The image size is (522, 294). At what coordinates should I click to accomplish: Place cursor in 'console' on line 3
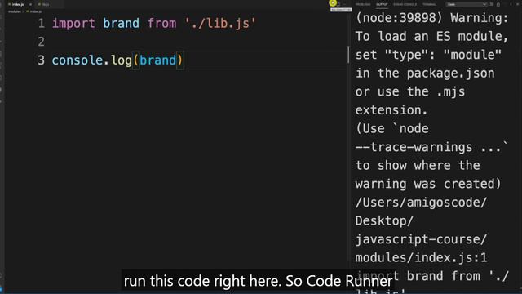point(77,60)
